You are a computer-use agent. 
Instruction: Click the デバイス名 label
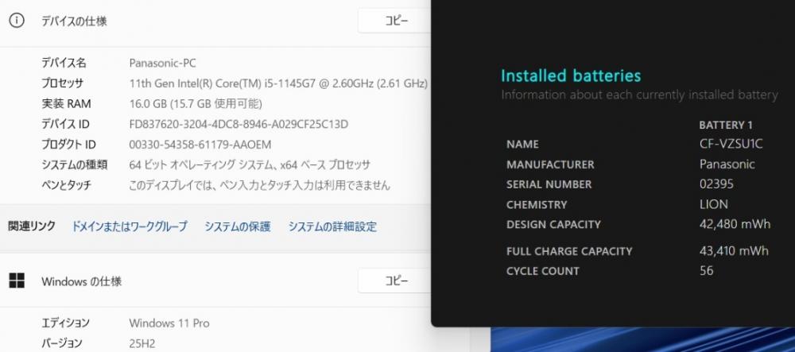tap(64, 64)
